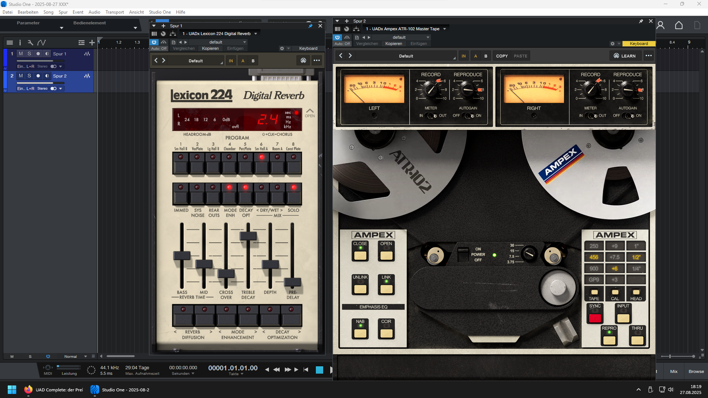Toggle monitoring on Spur 2 track
708x398 pixels.
point(47,76)
